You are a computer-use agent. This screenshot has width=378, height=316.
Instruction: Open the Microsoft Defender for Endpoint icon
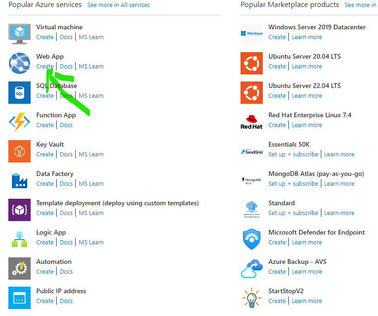click(252, 239)
